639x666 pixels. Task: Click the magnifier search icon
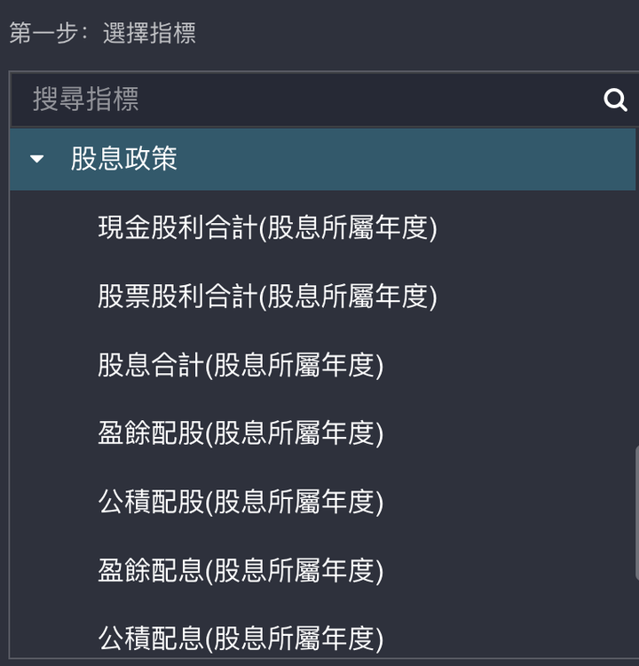tap(615, 100)
